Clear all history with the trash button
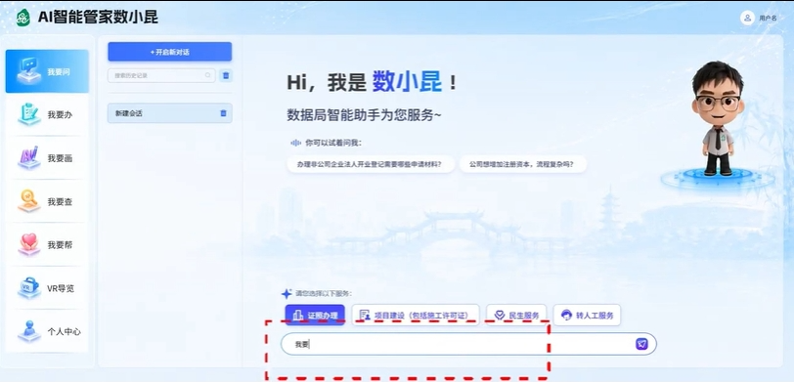This screenshot has width=794, height=382. 226,75
